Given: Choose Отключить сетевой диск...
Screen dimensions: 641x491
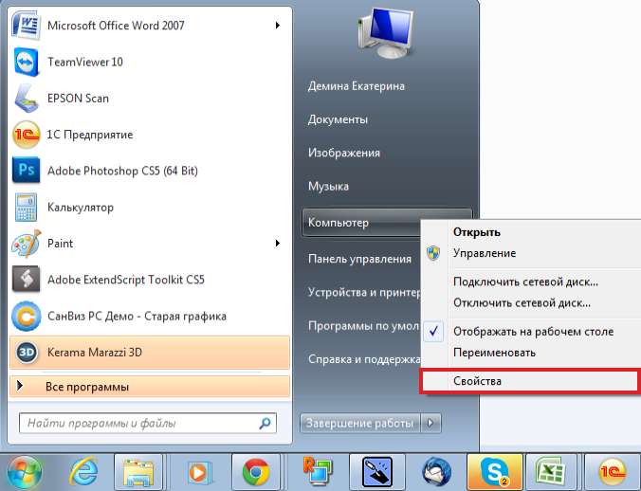Looking at the screenshot, I should (522, 303).
